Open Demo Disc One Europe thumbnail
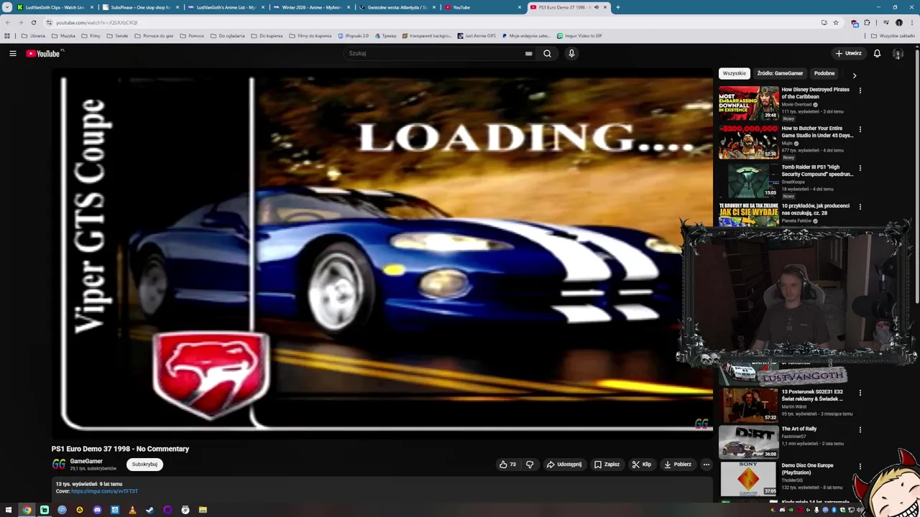 tap(749, 479)
